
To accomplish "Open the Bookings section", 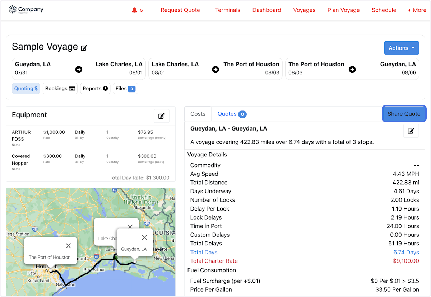I will coord(60,89).
